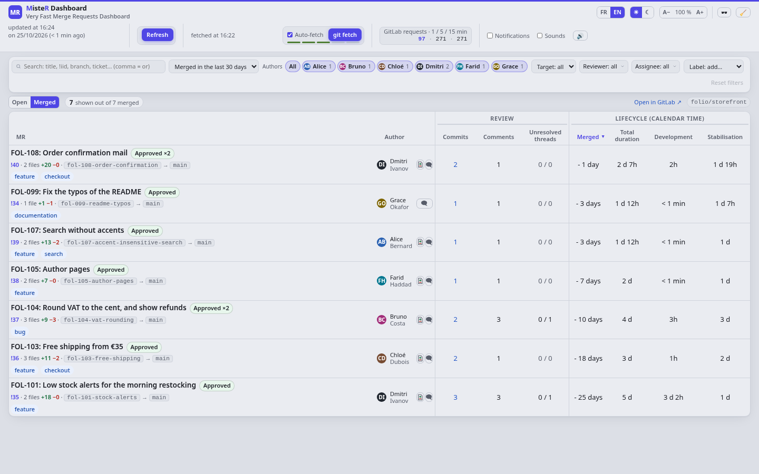The image size is (759, 474).
Task: Open comments bubble icon for FOL-108 row
Action: (429, 165)
